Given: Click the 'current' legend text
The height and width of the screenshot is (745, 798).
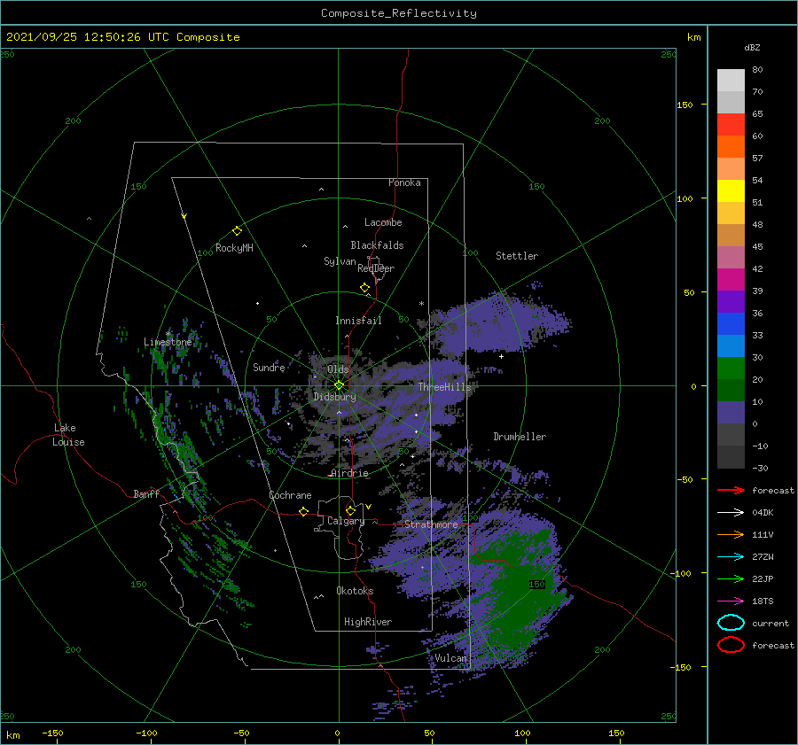Looking at the screenshot, I should click(x=771, y=623).
